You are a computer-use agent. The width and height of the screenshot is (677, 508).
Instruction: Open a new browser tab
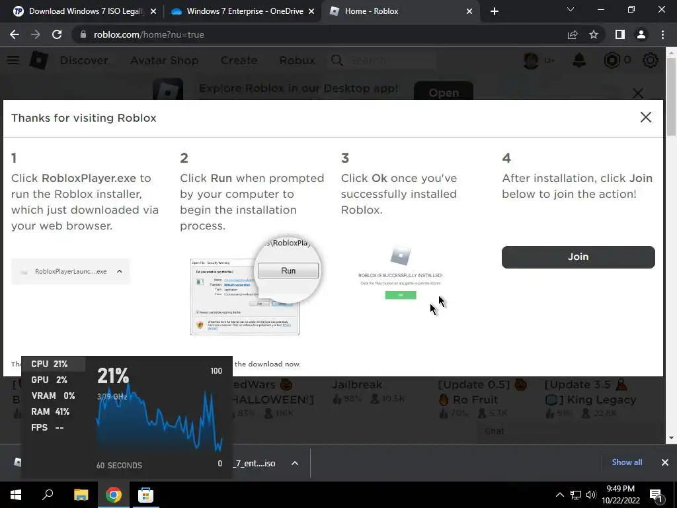(495, 12)
